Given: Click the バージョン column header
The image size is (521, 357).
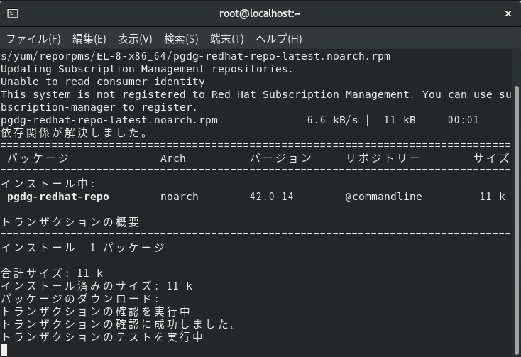Looking at the screenshot, I should (x=281, y=158).
